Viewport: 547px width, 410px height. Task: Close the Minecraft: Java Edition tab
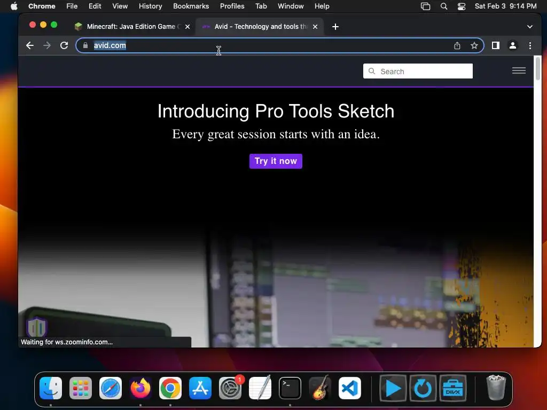187,27
